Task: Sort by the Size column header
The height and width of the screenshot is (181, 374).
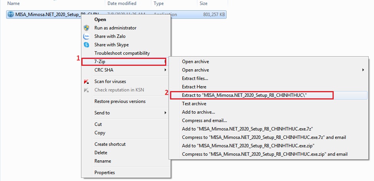Action: [x=204, y=3]
